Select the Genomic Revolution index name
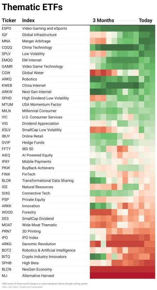The image size is (157, 290). (x=39, y=244)
